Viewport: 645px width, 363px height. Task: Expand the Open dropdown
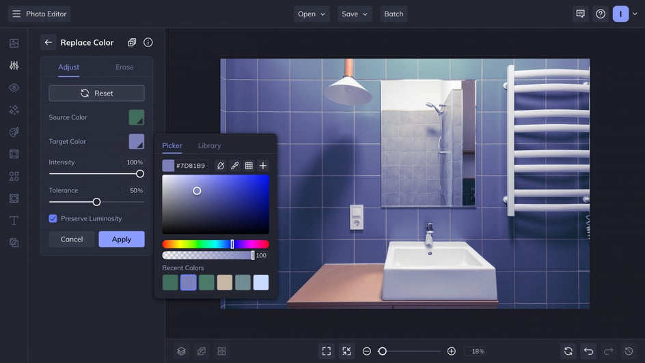[312, 14]
